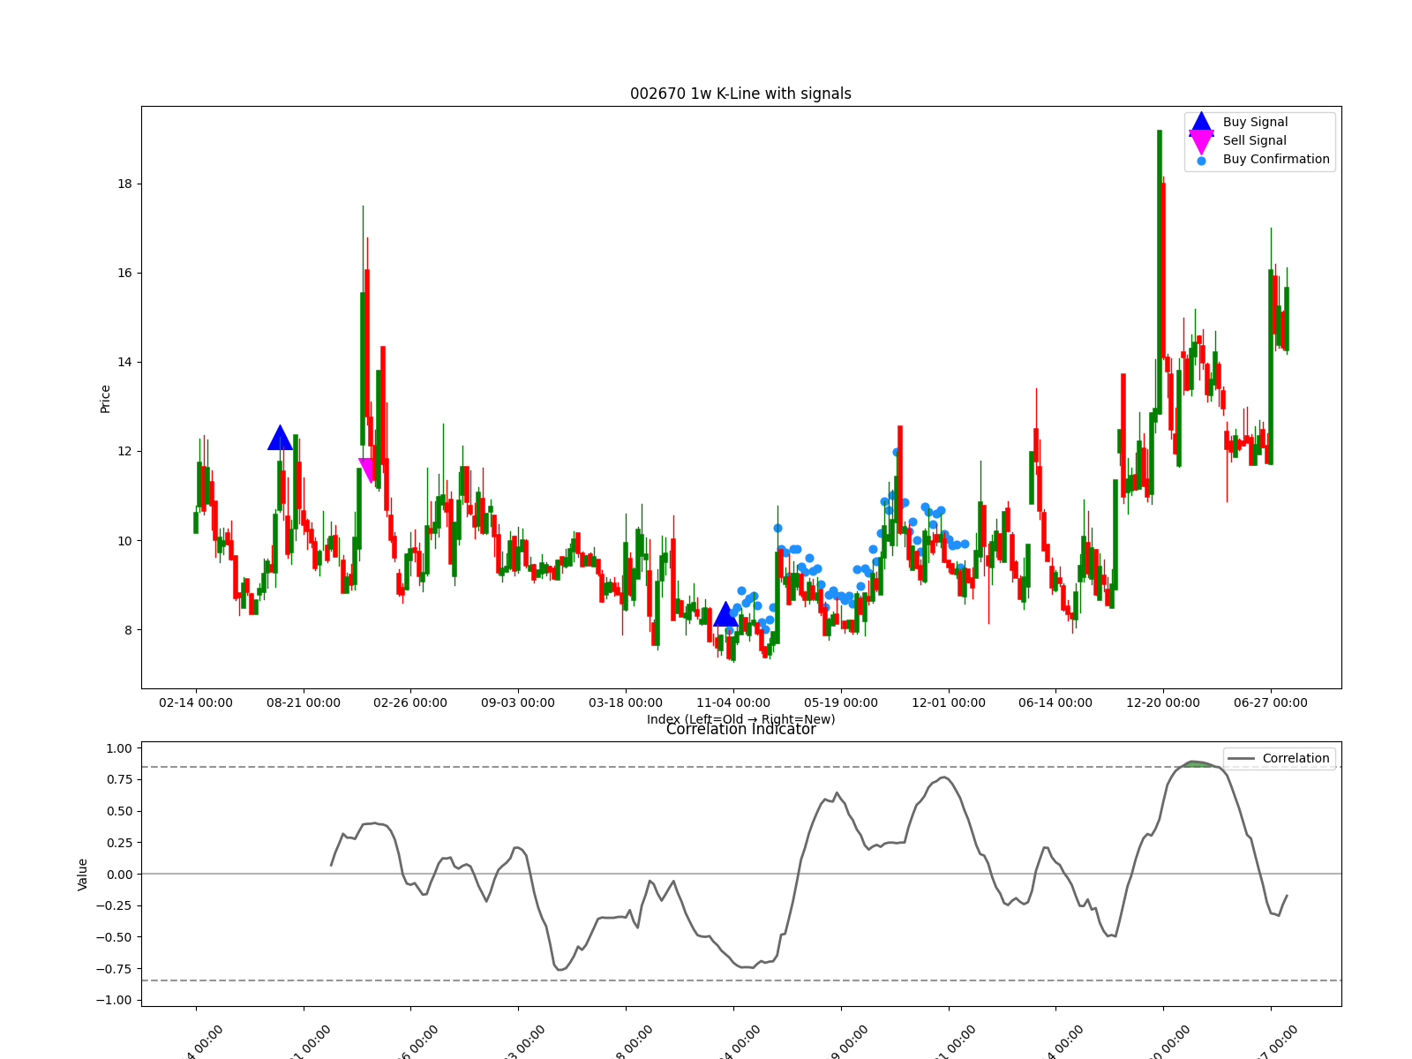Click the Buy Confirmation dot in legend
1412x1059 pixels.
click(x=1201, y=161)
